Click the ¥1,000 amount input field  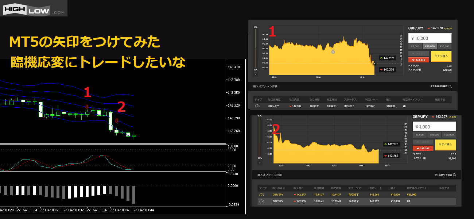(434, 127)
